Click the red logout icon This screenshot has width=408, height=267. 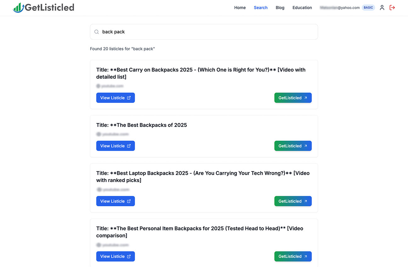392,8
